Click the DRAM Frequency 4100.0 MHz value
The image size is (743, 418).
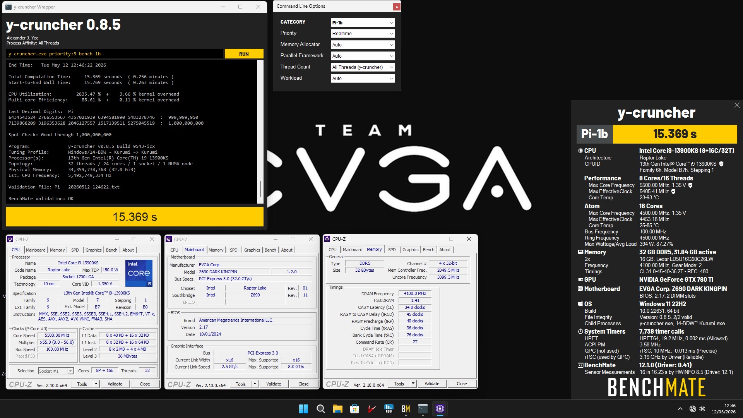(x=415, y=294)
